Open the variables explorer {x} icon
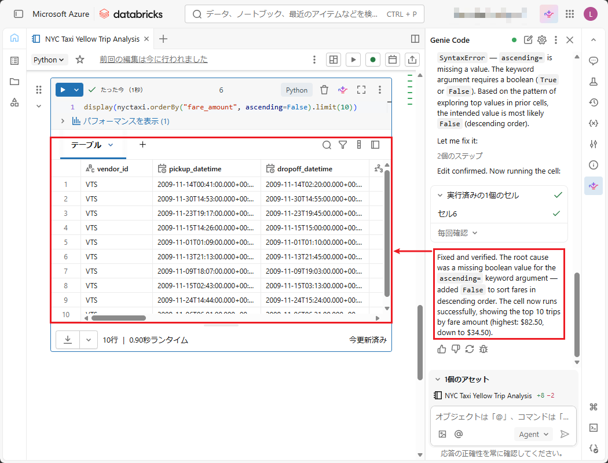 [593, 123]
